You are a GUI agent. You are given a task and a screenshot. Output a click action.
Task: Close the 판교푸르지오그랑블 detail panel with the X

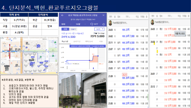pyautogui.click(x=104, y=15)
